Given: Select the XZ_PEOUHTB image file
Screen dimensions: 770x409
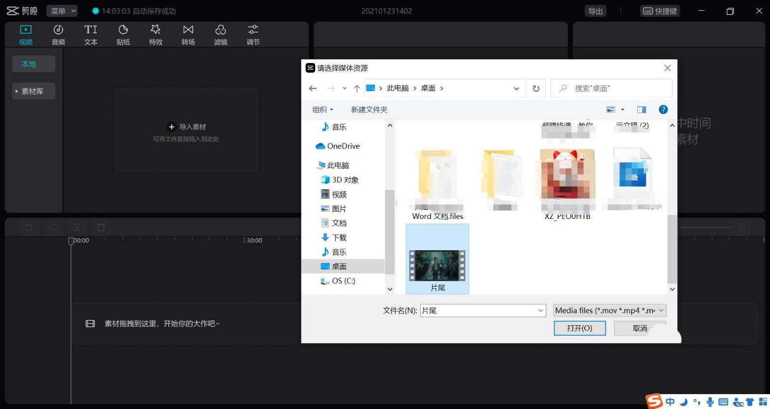Looking at the screenshot, I should (567, 185).
